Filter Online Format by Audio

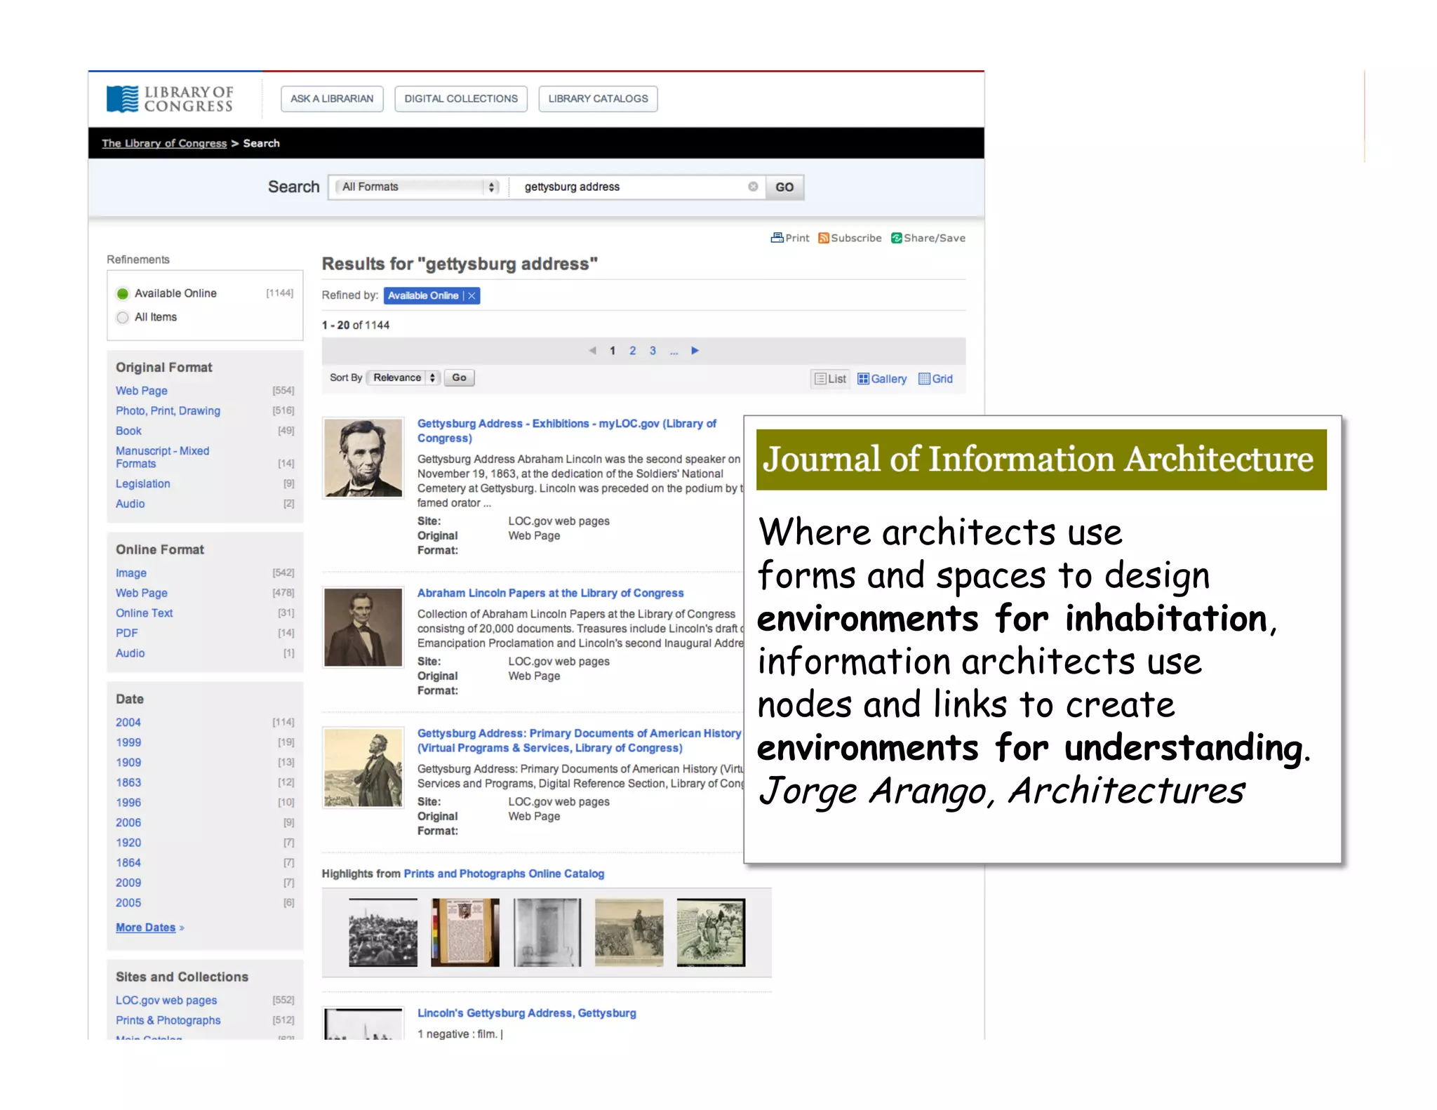coord(130,653)
